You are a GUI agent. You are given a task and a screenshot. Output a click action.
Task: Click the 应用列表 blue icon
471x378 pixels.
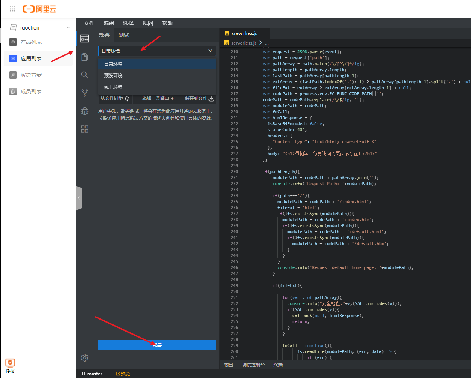[x=13, y=58]
